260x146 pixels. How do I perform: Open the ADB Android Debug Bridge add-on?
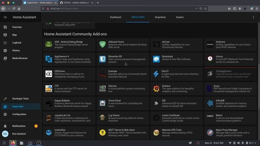coord(69,45)
